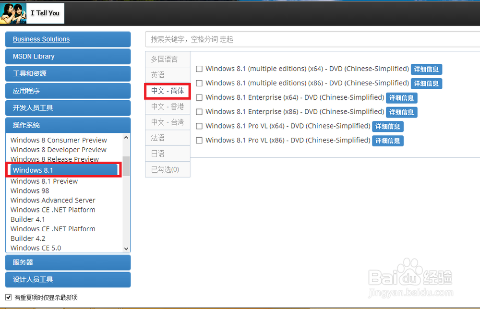Switch to the 英语 language tab
The width and height of the screenshot is (480, 309).
(x=168, y=75)
